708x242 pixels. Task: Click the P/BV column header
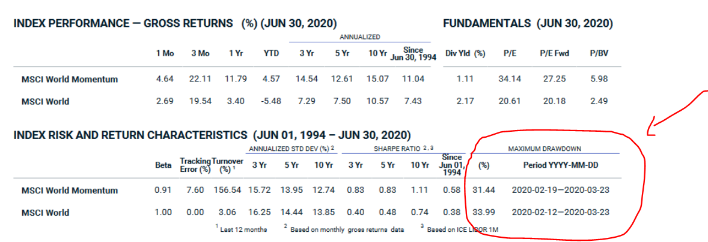(x=597, y=53)
